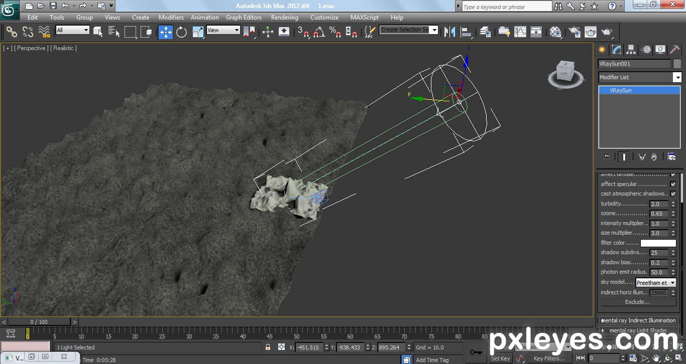Open the Modifiers menu
The width and height of the screenshot is (686, 364).
(x=171, y=17)
